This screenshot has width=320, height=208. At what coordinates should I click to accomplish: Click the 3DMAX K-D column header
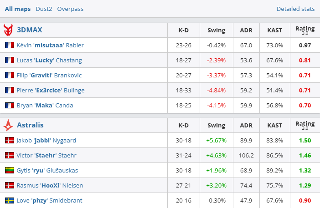pyautogui.click(x=184, y=30)
